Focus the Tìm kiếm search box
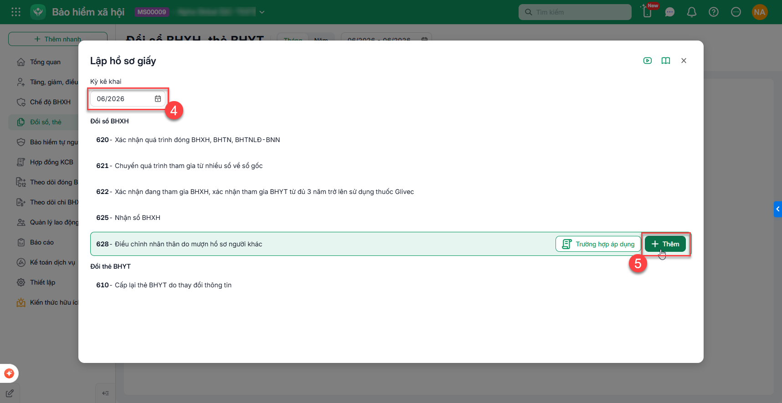 575,12
